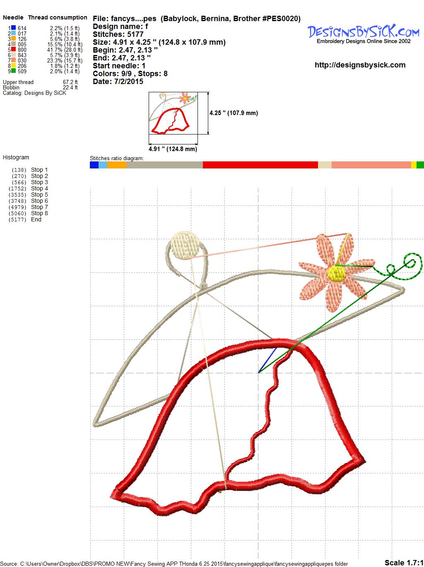This screenshot has height=567, width=424.
Task: Click the DesignsBySick.com logo
Action: 363,33
